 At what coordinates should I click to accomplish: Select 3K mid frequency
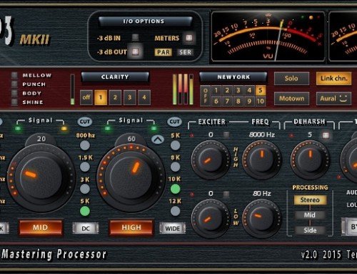(x=85, y=189)
